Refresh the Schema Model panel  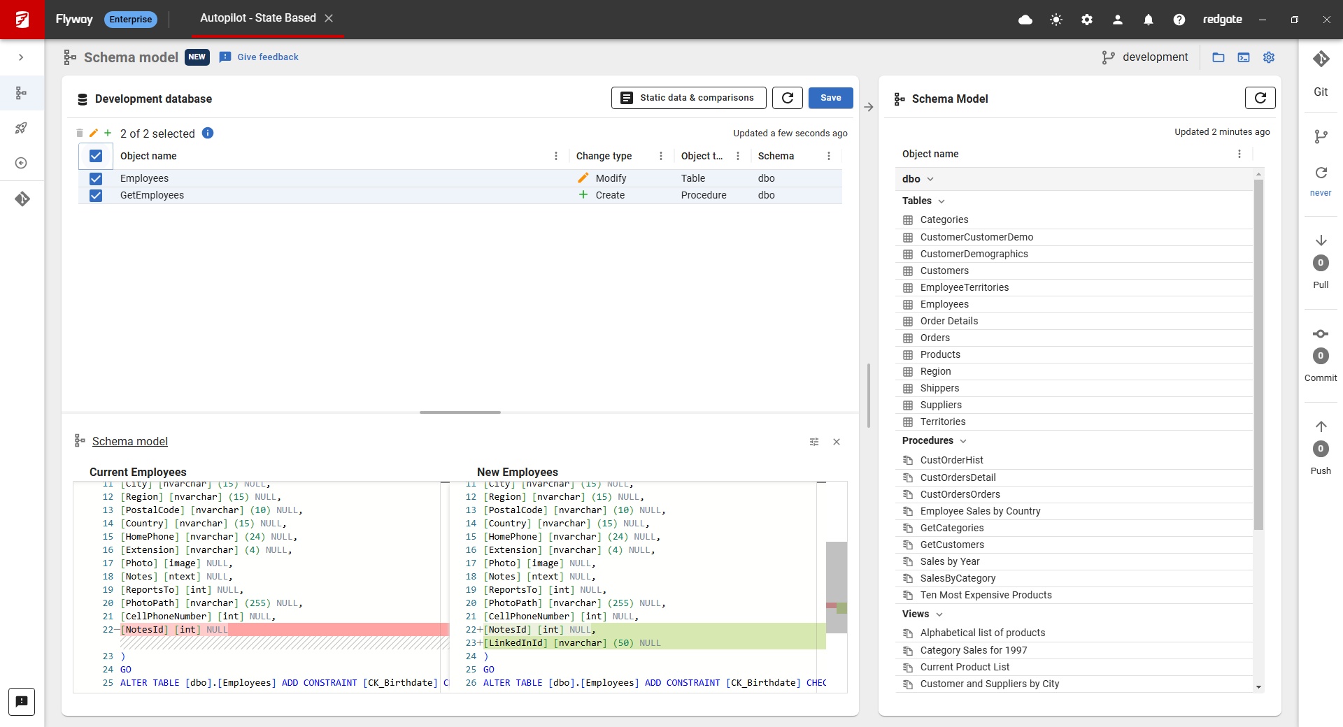pos(1260,99)
